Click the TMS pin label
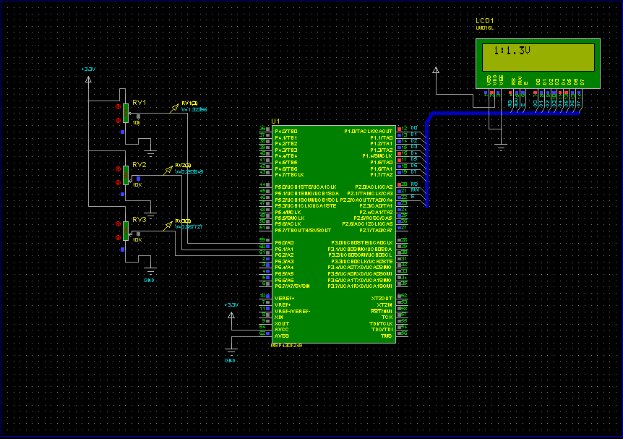This screenshot has width=623, height=439. [387, 336]
